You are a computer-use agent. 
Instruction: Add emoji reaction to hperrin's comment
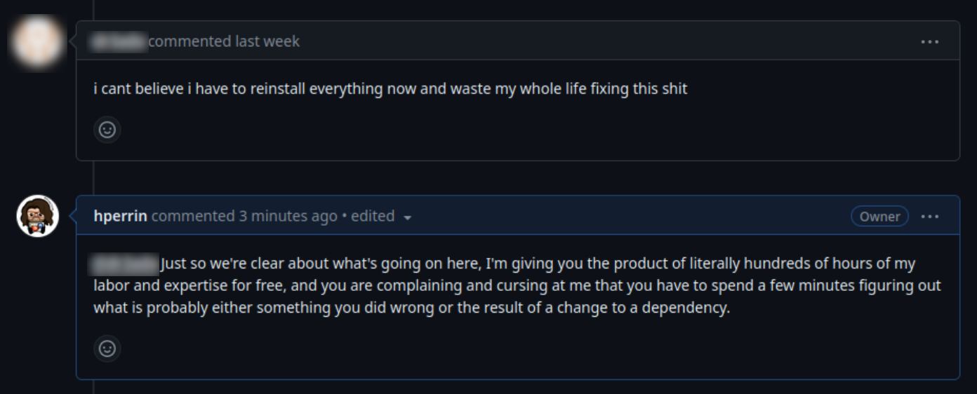(107, 348)
